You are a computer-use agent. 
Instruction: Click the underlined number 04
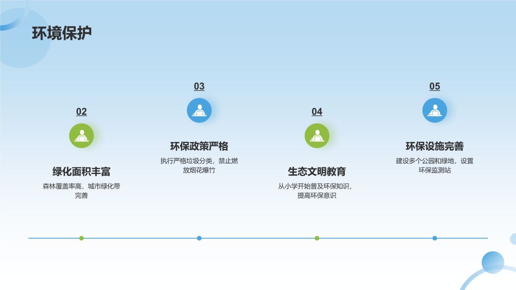click(317, 112)
